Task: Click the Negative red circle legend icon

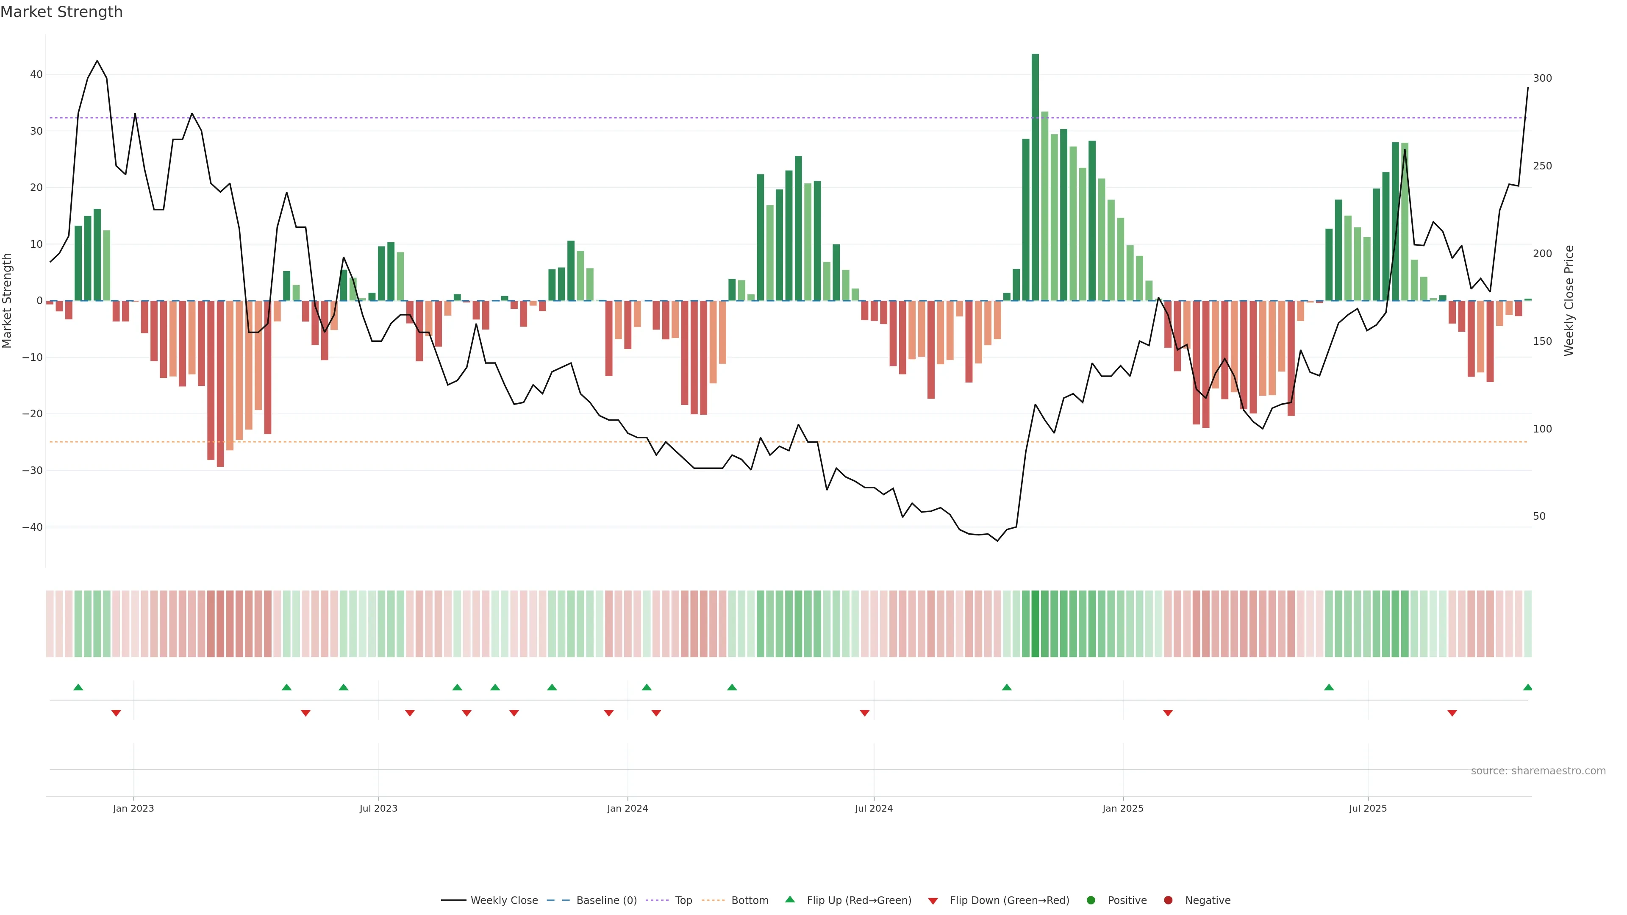Action: pyautogui.click(x=1168, y=900)
